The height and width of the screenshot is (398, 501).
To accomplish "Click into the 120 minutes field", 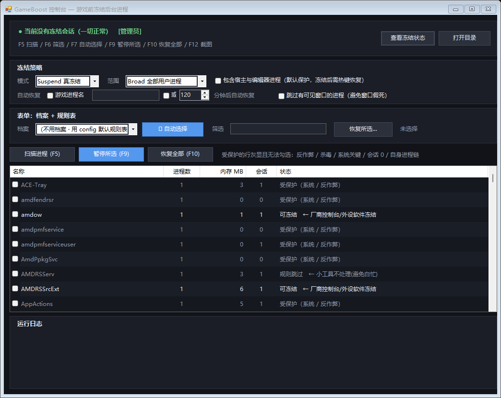I will pos(191,95).
